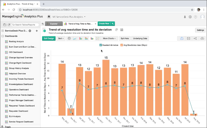Refresh the chart with reload icon
This screenshot has width=207, height=128.
coord(116,30)
